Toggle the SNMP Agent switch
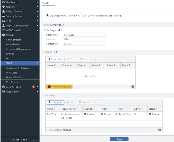 (x=60, y=30)
